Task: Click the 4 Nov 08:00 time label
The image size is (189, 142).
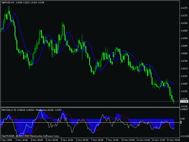Action: click(37, 140)
